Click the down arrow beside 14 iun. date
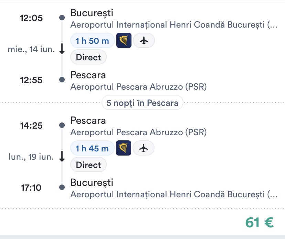This screenshot has height=239, width=285. [62, 49]
